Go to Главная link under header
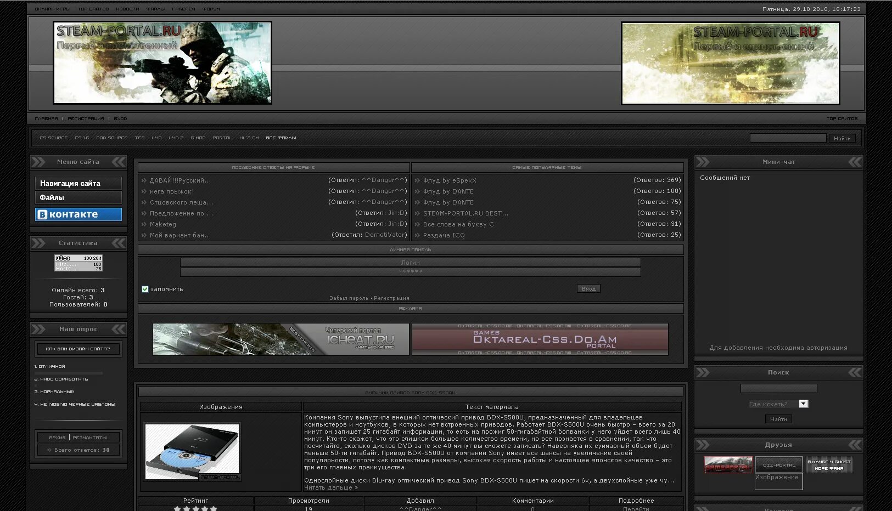Viewport: 892px width, 511px height. point(46,118)
